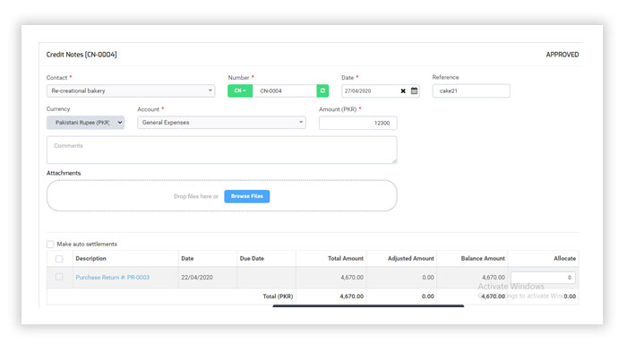Click the horizontal scrollbar below the table
The image size is (627, 344).
coord(368,306)
